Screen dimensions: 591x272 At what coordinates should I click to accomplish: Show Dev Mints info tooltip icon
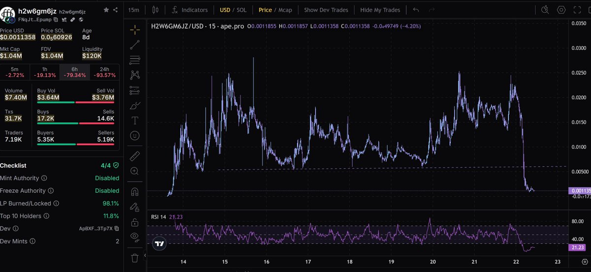point(32,242)
